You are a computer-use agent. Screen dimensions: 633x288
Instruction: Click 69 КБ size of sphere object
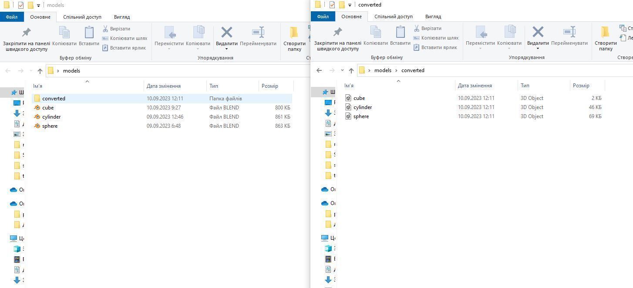click(x=595, y=116)
